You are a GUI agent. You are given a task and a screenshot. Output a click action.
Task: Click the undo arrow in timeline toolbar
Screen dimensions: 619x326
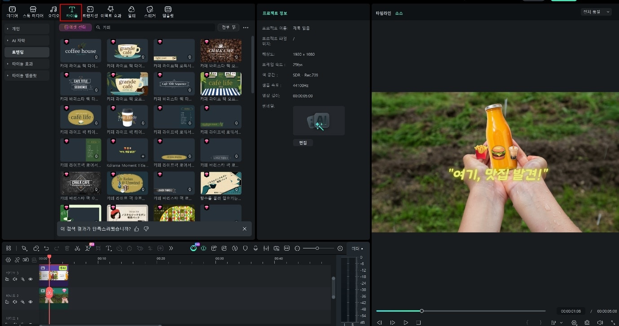[x=46, y=248]
